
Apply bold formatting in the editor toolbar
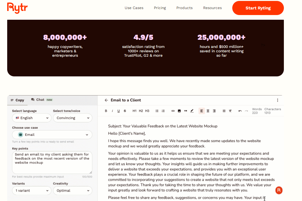pos(106,111)
